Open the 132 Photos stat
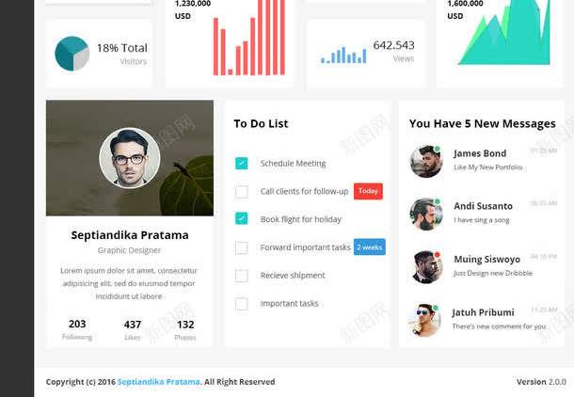This screenshot has height=397, width=574. (x=185, y=329)
